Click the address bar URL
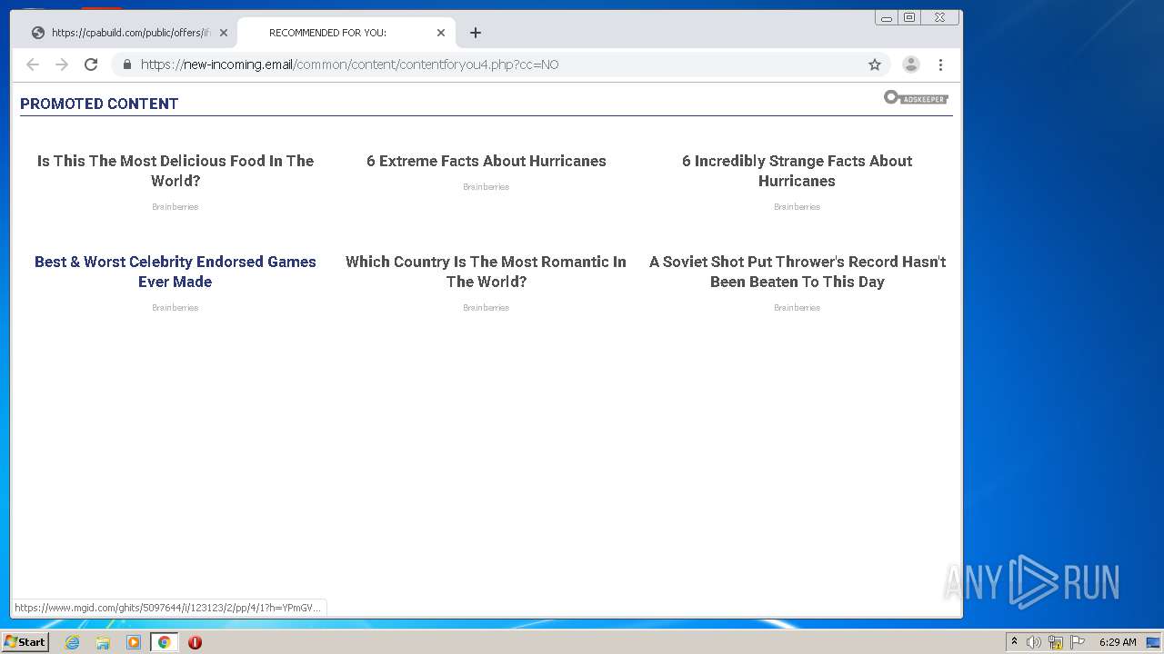This screenshot has width=1164, height=654. coord(349,64)
